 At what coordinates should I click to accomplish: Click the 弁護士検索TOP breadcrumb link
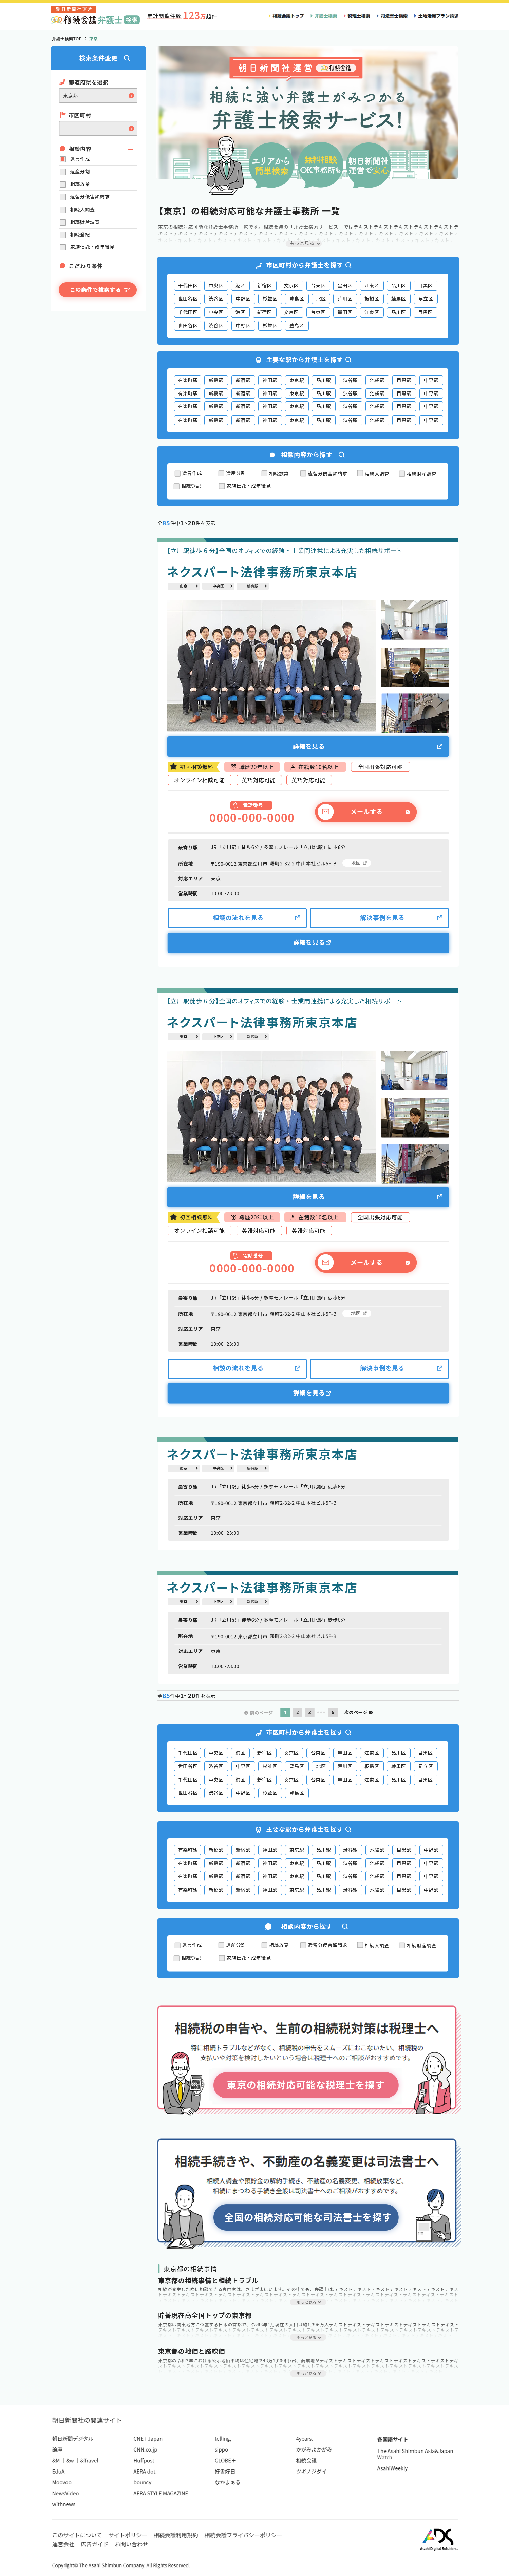[66, 39]
